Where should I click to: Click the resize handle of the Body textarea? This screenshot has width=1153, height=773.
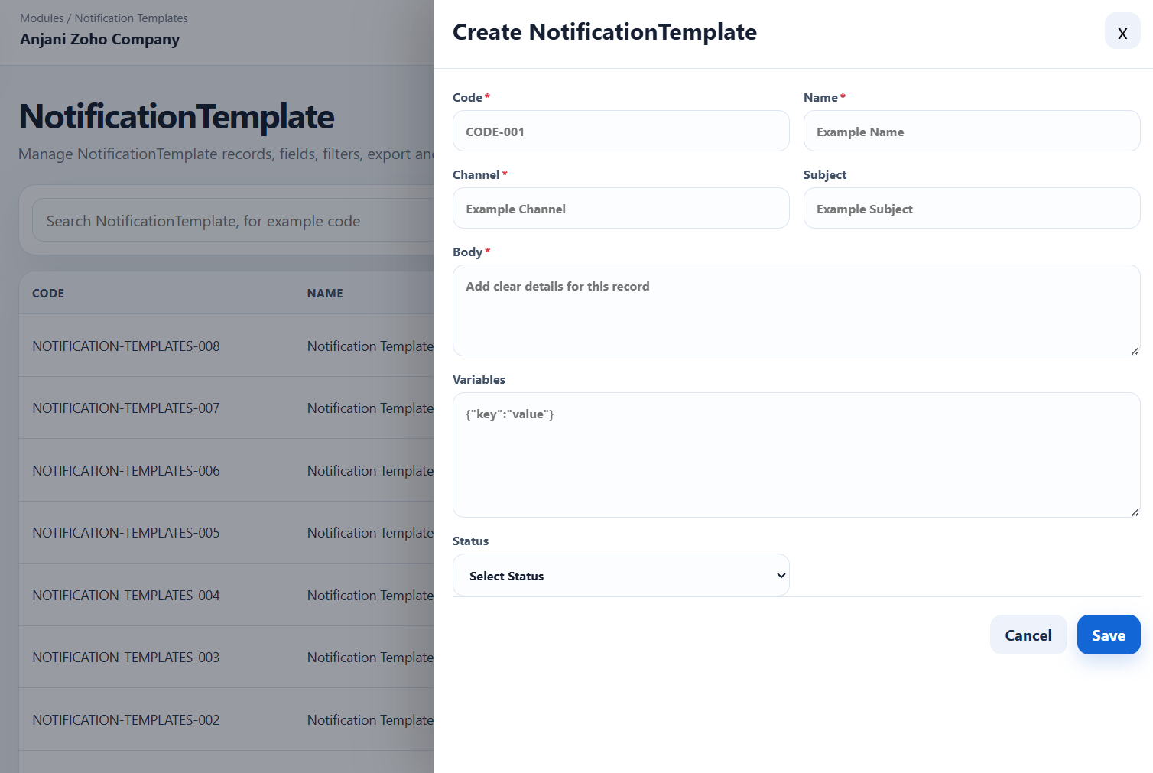coord(1135,351)
